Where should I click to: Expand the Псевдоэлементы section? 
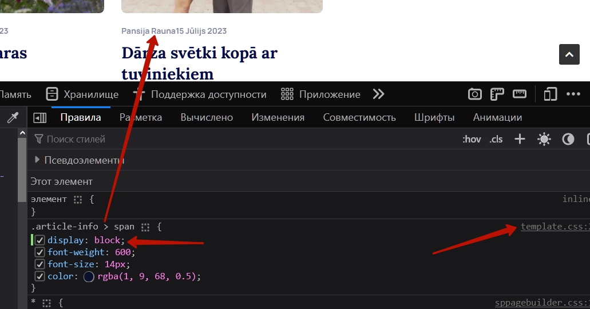point(38,160)
